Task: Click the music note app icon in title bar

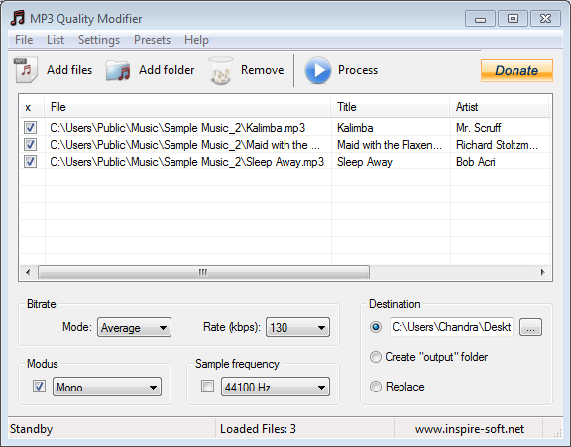Action: pos(18,18)
